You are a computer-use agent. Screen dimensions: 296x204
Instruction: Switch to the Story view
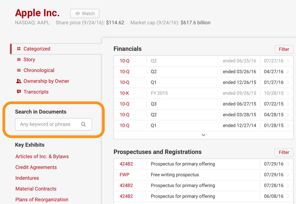[29, 59]
